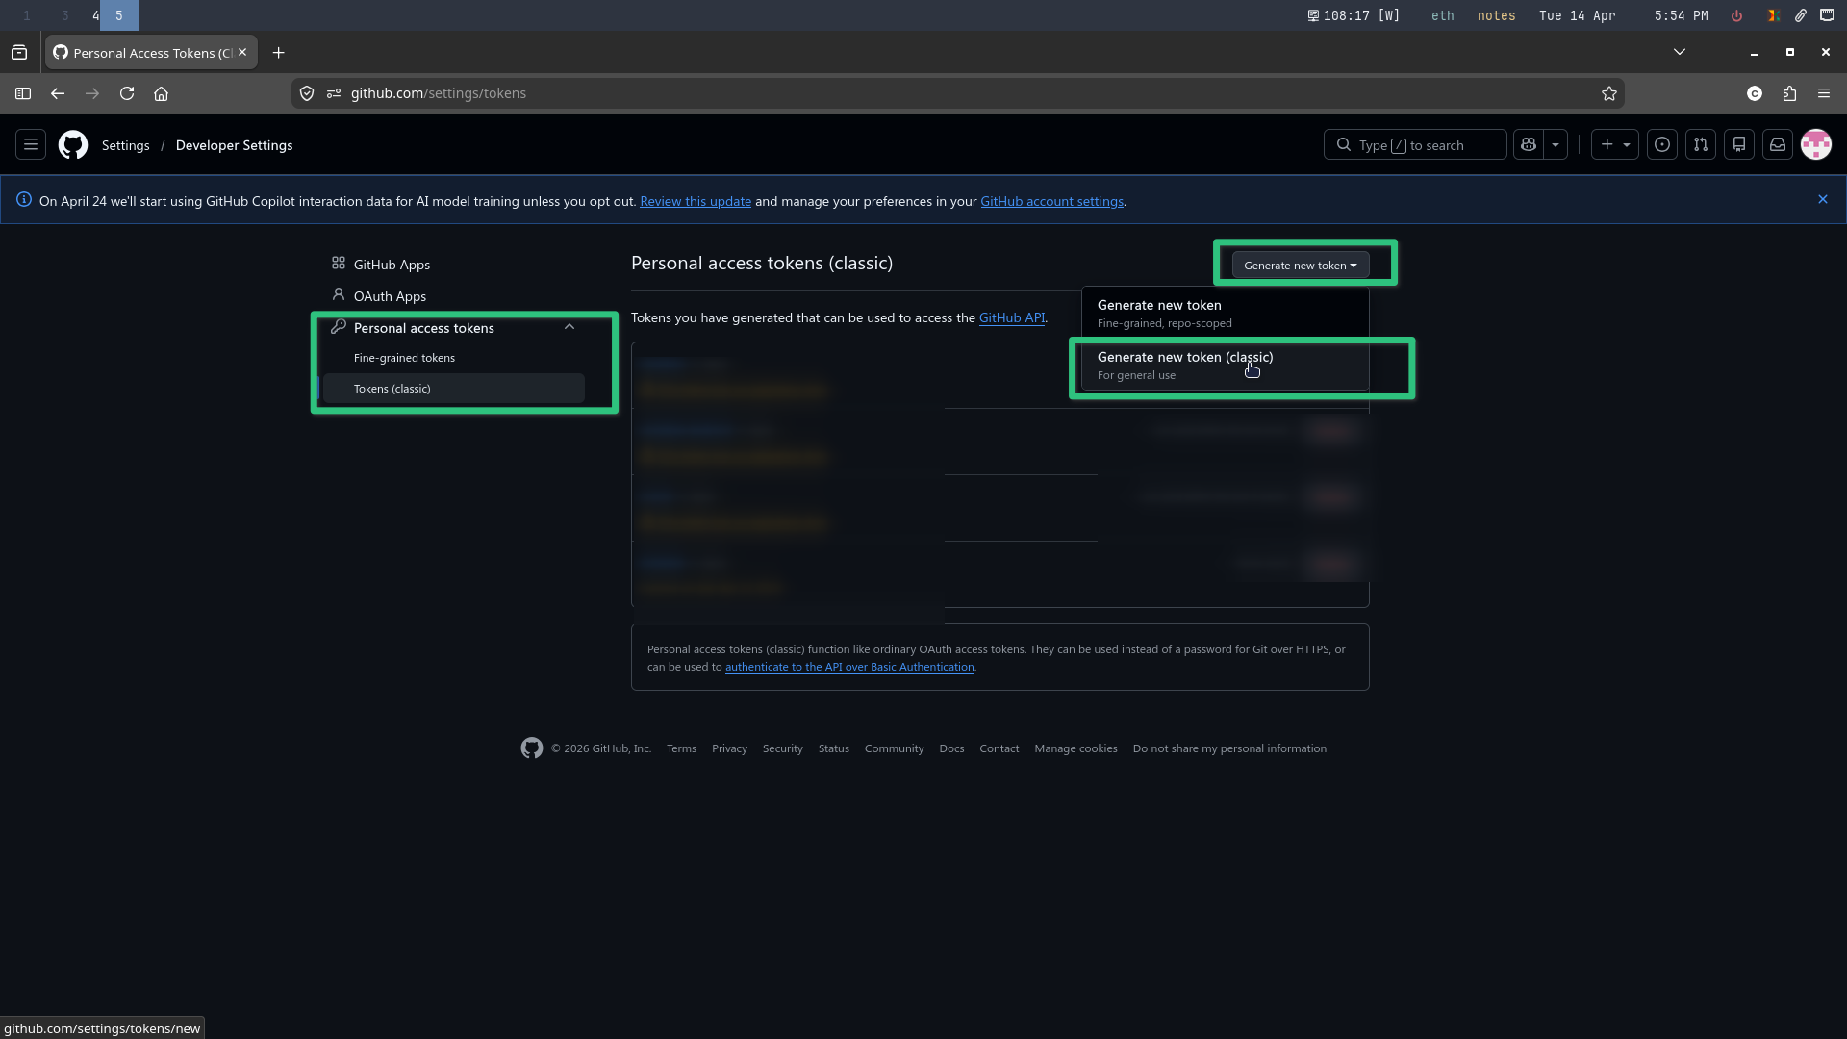Open Community footer link
This screenshot has width=1847, height=1039.
click(x=894, y=748)
